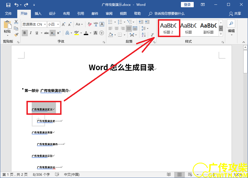Expand the Customize Quick Access Toolbar menu
Image resolution: width=248 pixels, height=178 pixels.
(34, 5)
